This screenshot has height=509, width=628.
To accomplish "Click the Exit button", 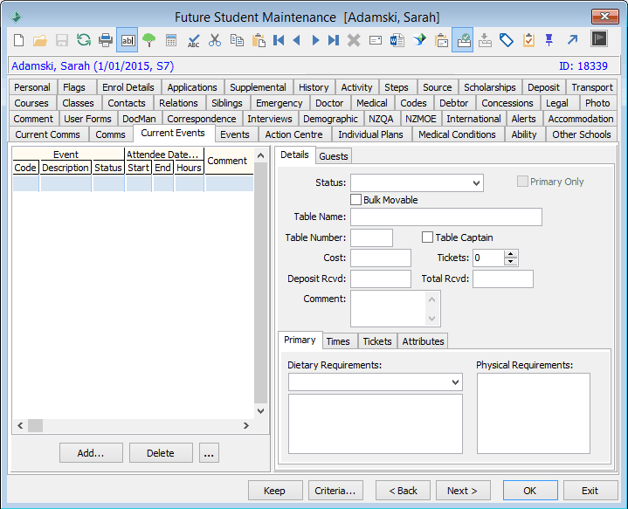I will 590,491.
